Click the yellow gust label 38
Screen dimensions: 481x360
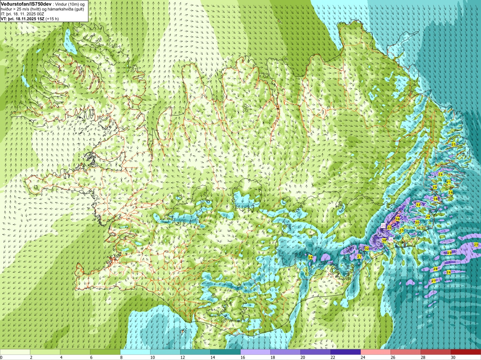pyautogui.click(x=384, y=240)
